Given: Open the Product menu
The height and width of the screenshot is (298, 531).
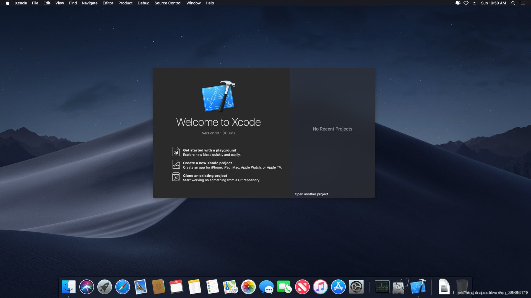Looking at the screenshot, I should pyautogui.click(x=125, y=3).
